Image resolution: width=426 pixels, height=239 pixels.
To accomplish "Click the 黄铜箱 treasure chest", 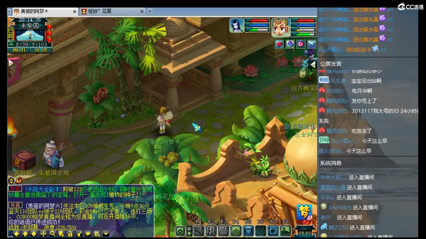I will pos(24,160).
